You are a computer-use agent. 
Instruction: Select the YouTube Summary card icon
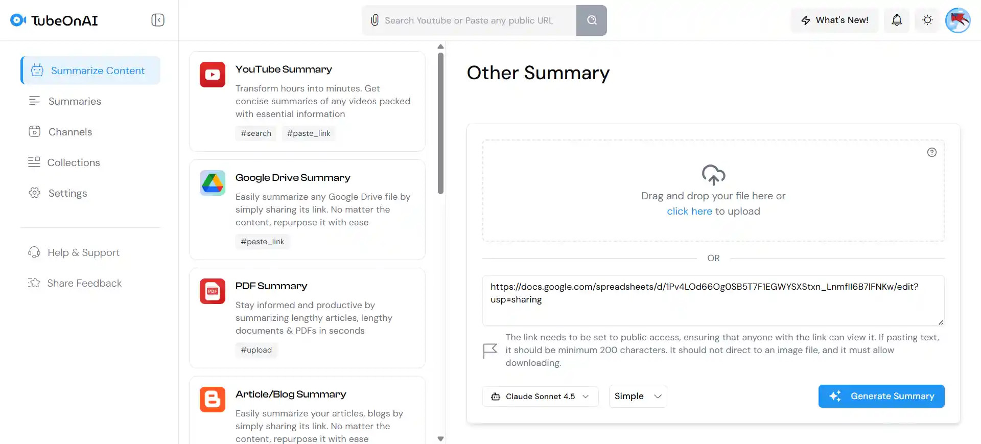(213, 75)
